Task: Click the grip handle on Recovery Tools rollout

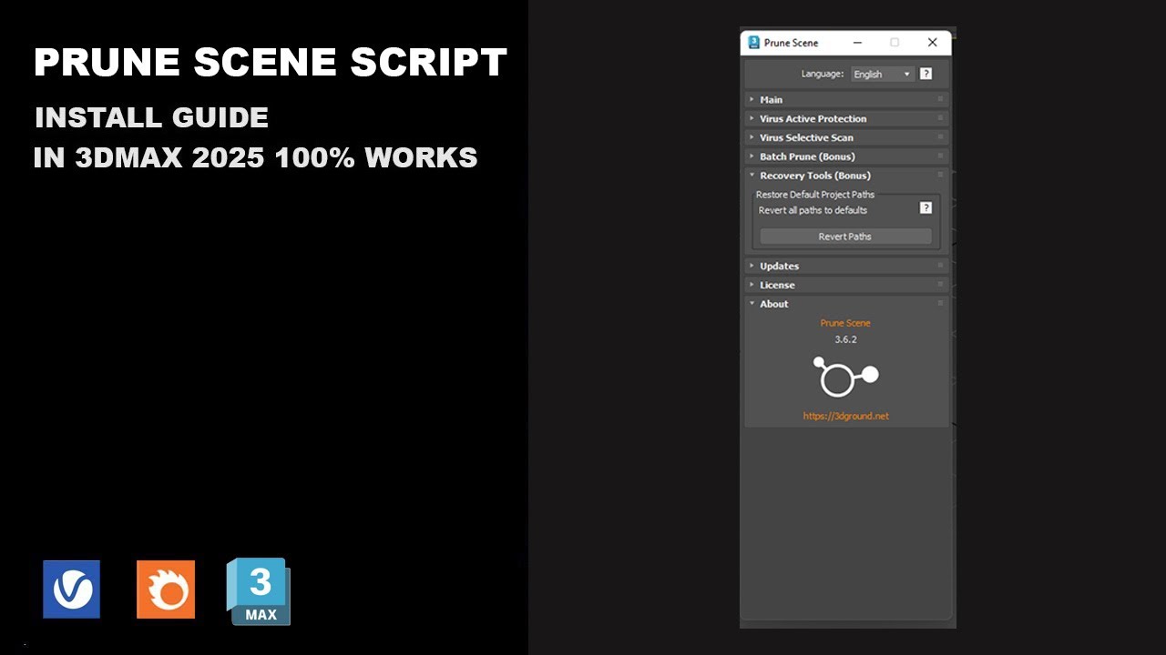Action: tap(940, 176)
